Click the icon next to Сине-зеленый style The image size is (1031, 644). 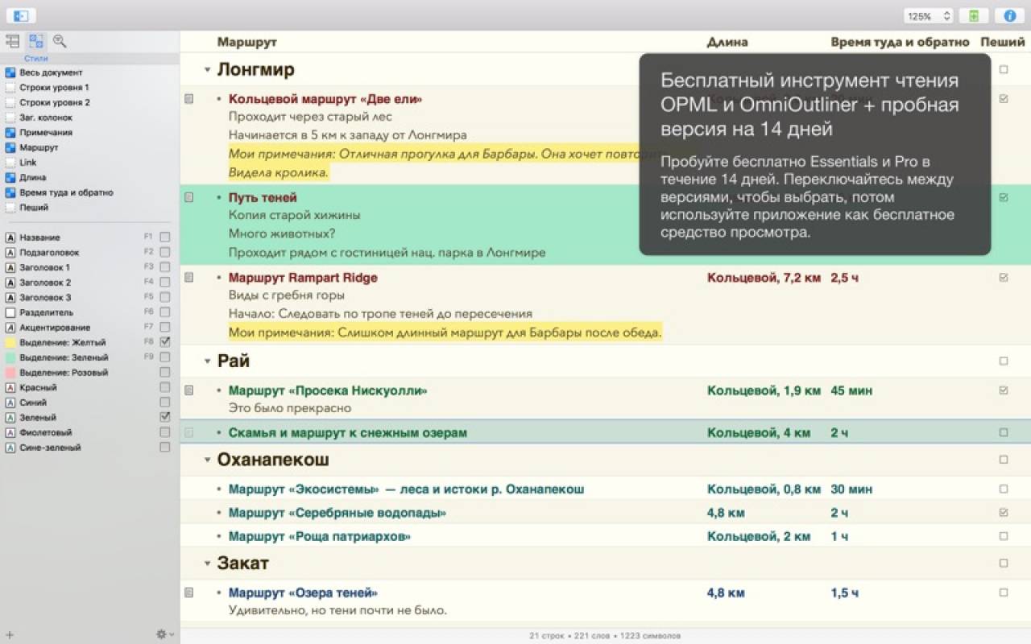point(10,448)
